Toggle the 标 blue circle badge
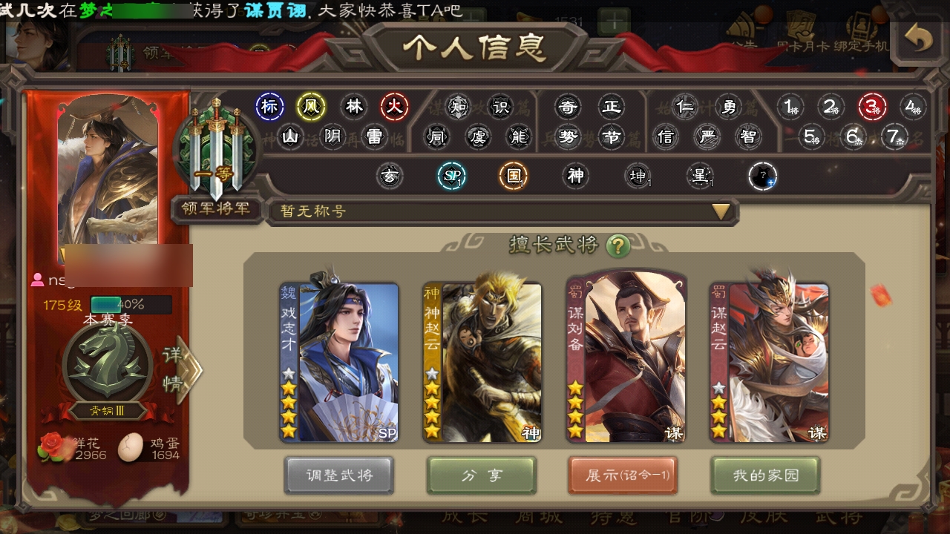Image resolution: width=950 pixels, height=534 pixels. (269, 108)
